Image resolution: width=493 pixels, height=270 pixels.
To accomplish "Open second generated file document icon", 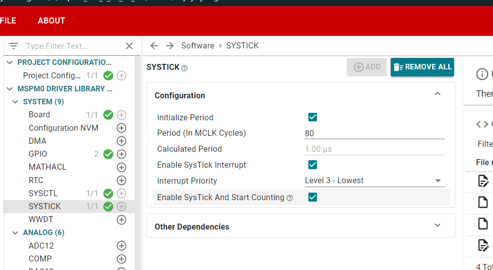I will [483, 203].
